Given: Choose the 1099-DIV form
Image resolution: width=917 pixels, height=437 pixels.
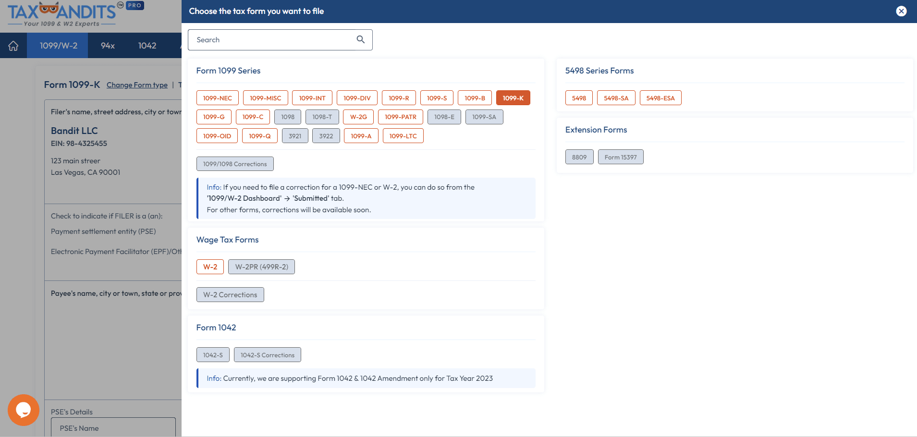Looking at the screenshot, I should (x=357, y=98).
